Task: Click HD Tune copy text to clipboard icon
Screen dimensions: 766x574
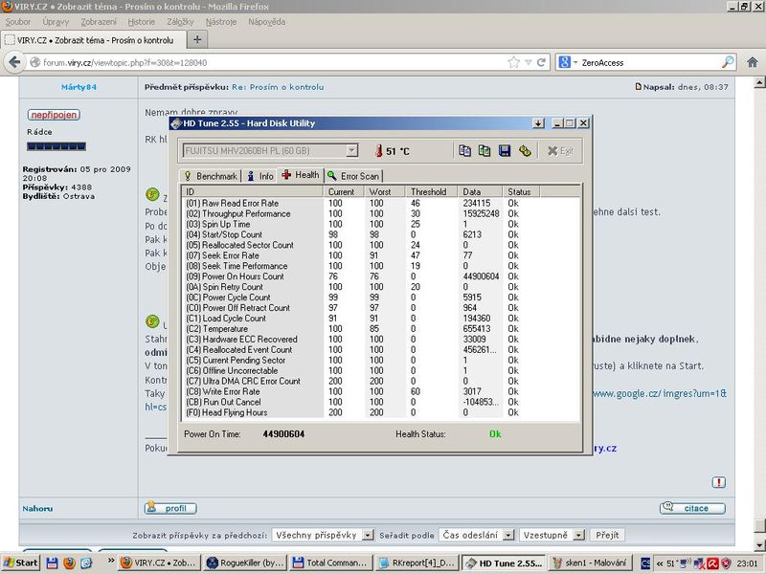Action: tap(464, 150)
